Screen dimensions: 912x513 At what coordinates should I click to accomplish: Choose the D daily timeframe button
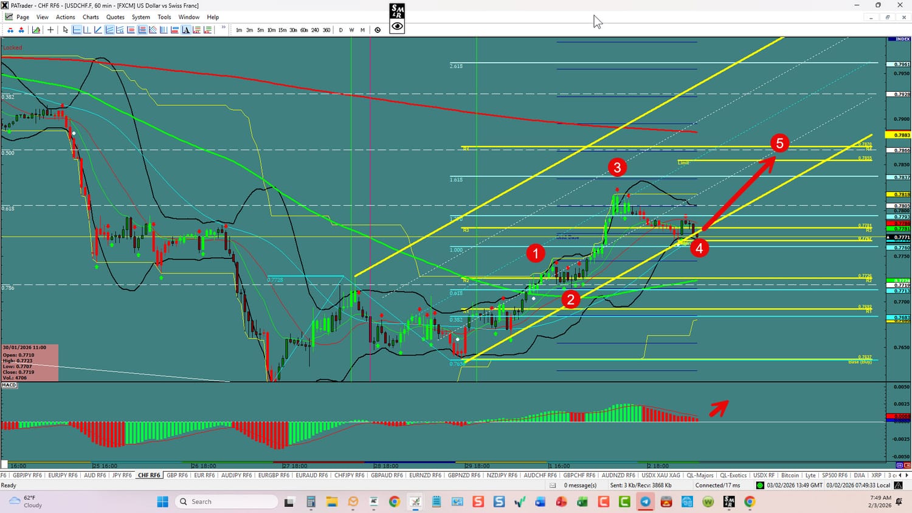[340, 30]
